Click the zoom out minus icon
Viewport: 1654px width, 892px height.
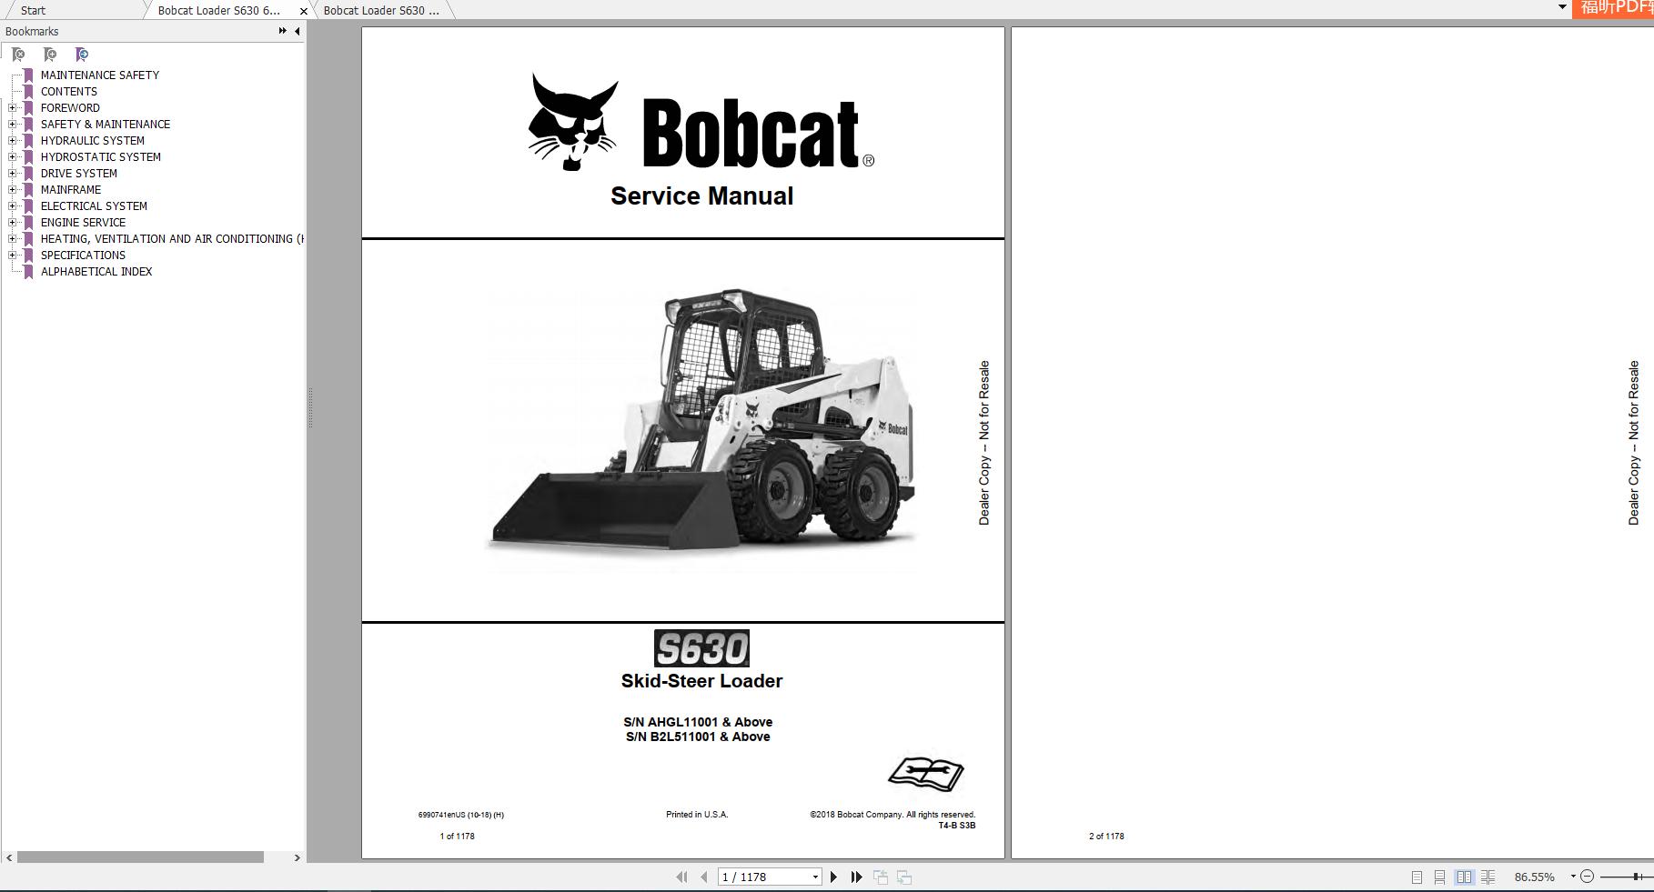coord(1588,877)
